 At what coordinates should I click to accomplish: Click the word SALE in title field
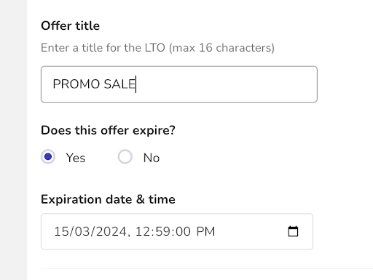[x=119, y=84]
